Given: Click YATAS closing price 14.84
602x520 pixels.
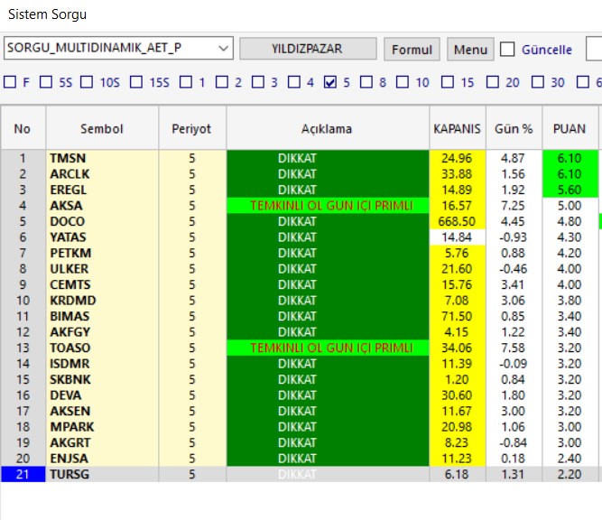Looking at the screenshot, I should point(457,237).
